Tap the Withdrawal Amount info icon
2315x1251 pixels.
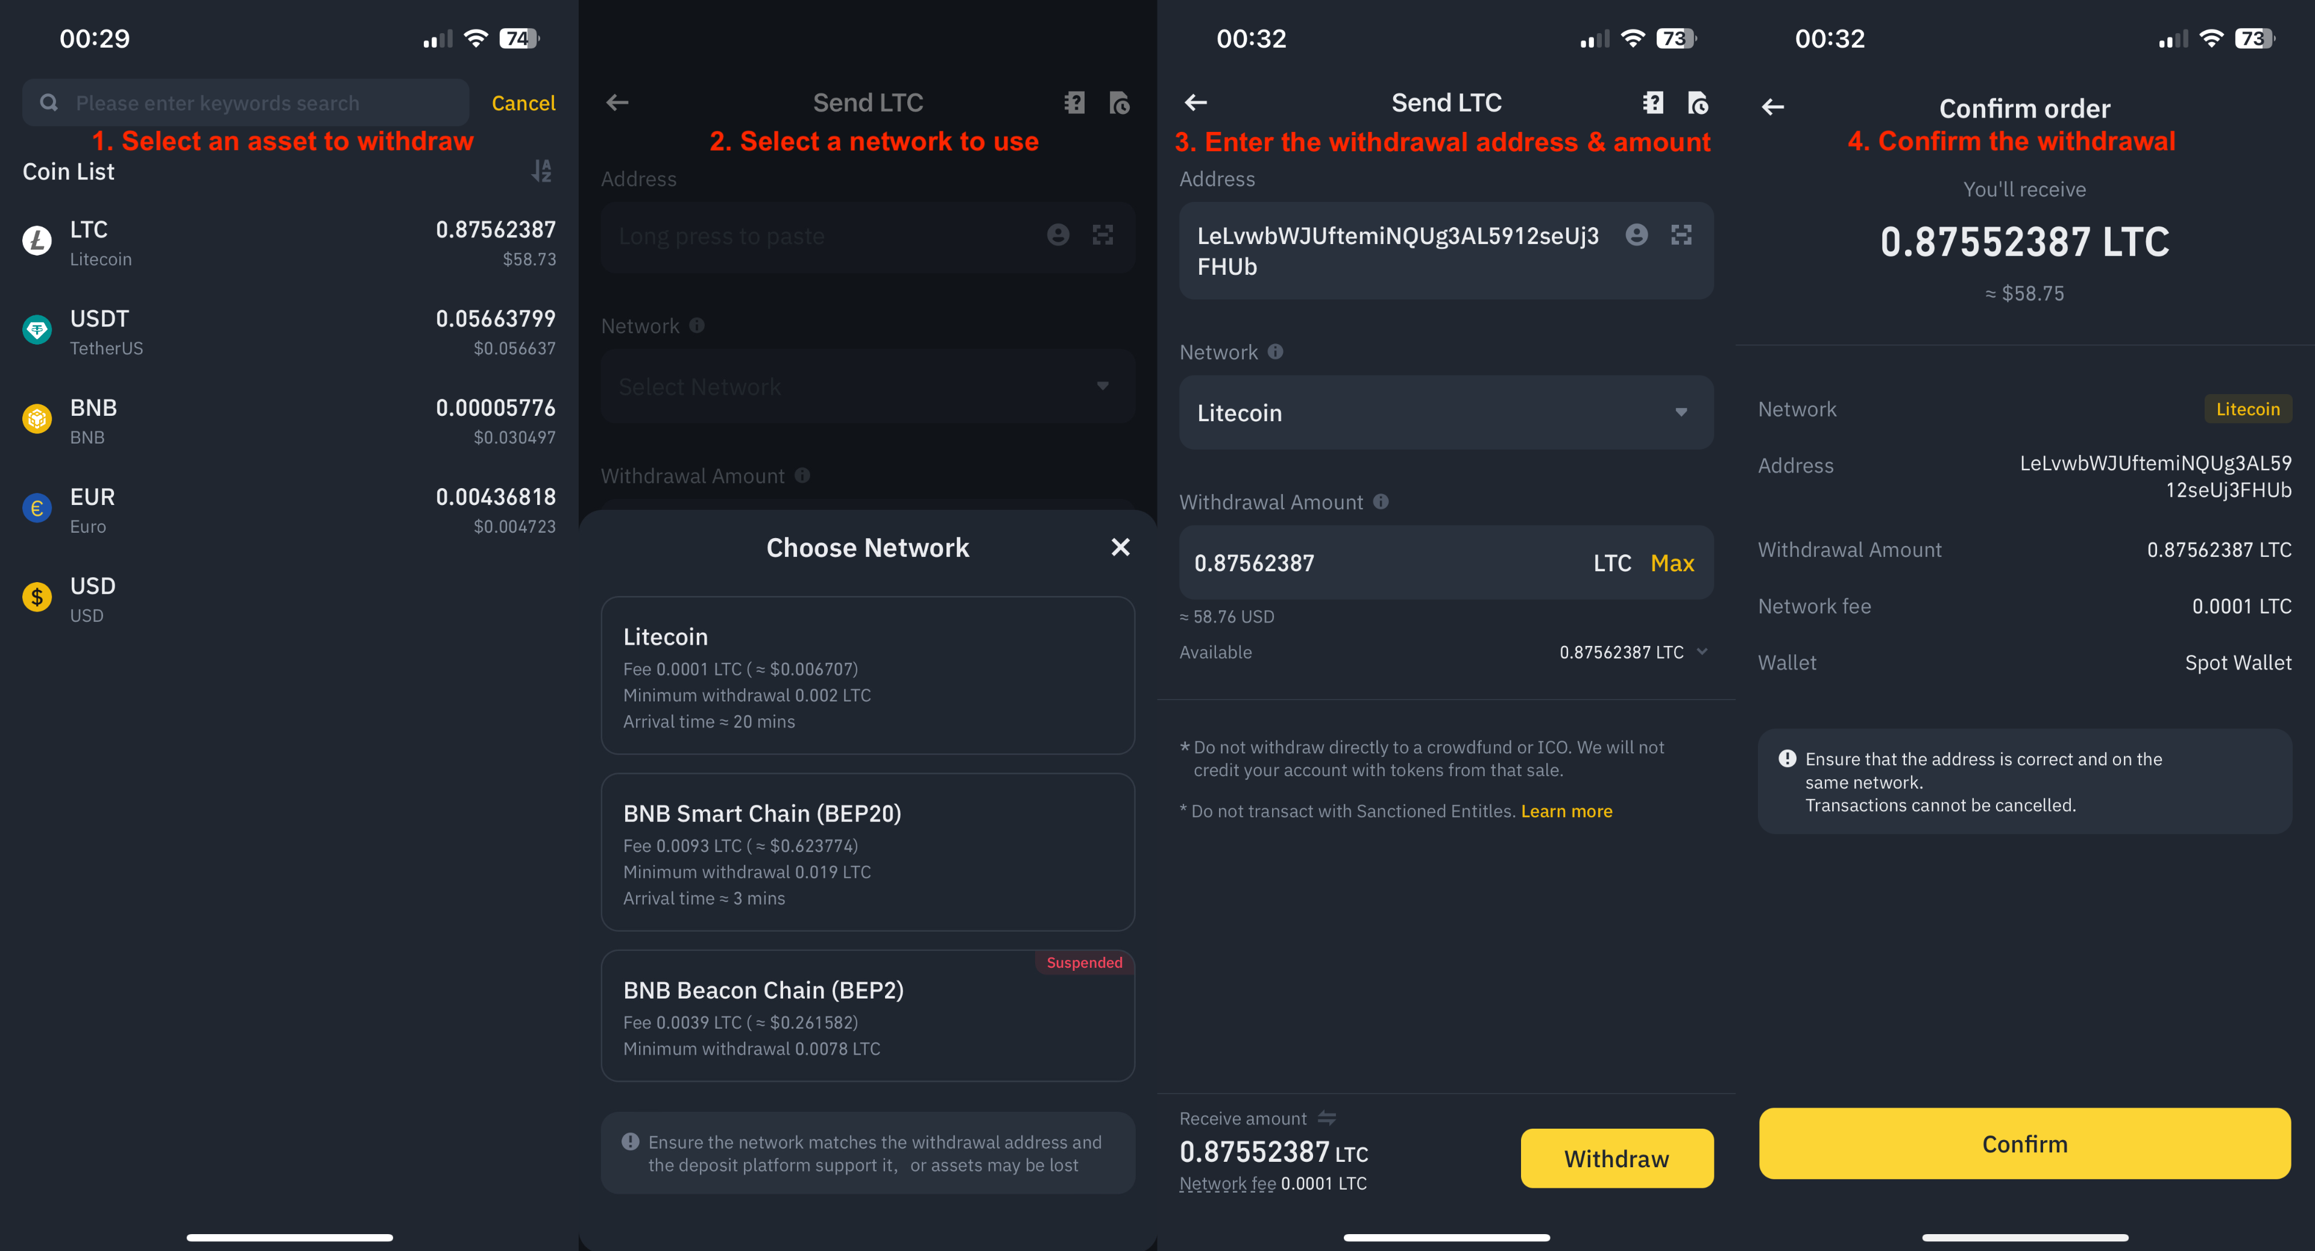[1381, 502]
